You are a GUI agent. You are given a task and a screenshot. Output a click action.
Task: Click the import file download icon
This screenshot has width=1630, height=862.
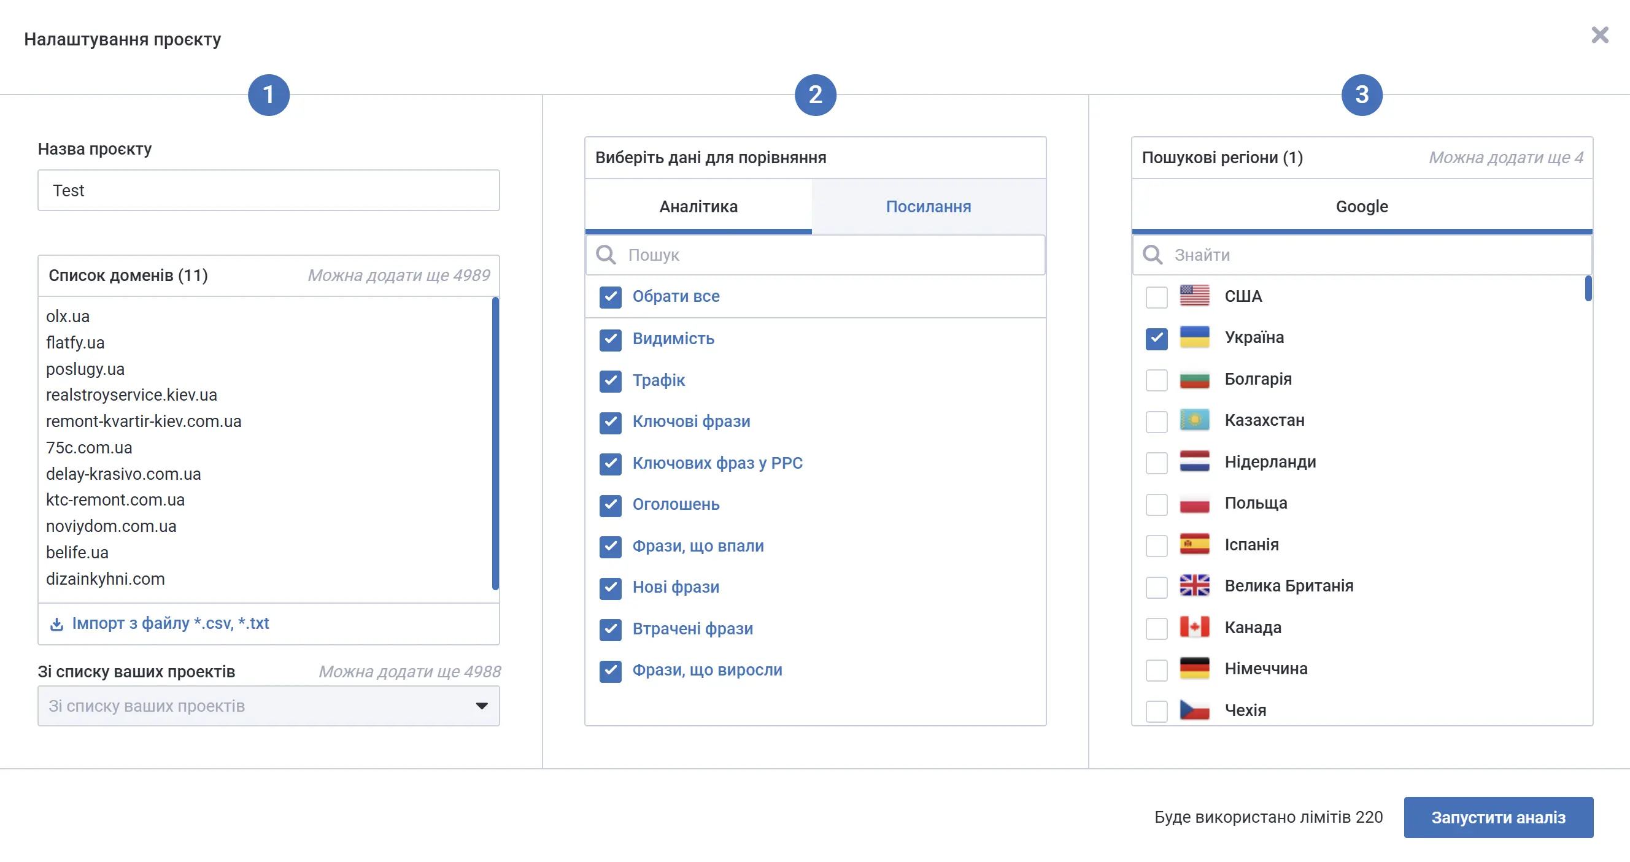(56, 624)
